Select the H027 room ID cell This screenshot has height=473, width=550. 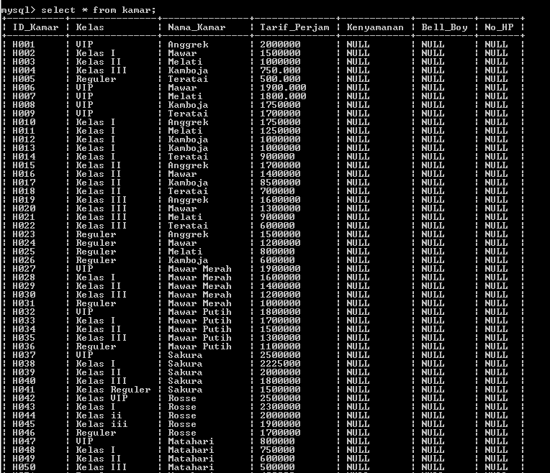tap(24, 269)
